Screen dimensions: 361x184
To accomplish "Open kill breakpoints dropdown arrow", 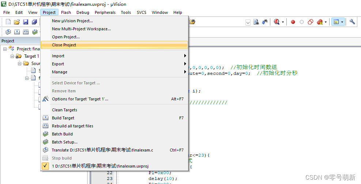I will point(326,22).
